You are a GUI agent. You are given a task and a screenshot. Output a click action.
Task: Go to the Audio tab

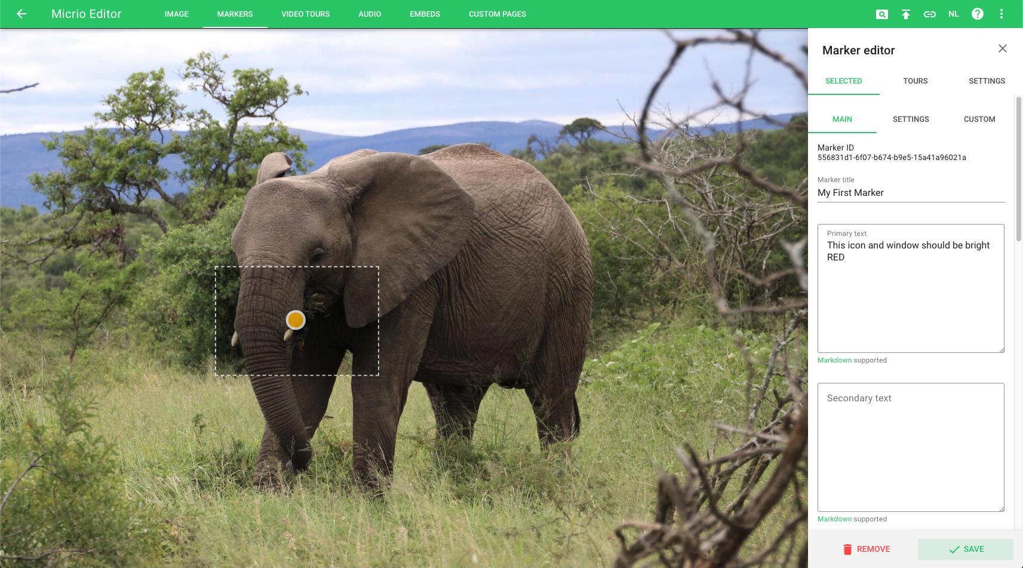click(x=369, y=14)
